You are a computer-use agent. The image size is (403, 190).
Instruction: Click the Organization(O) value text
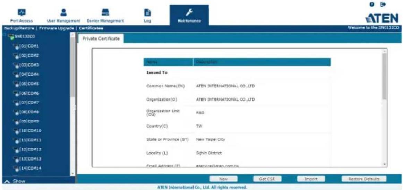(225, 99)
